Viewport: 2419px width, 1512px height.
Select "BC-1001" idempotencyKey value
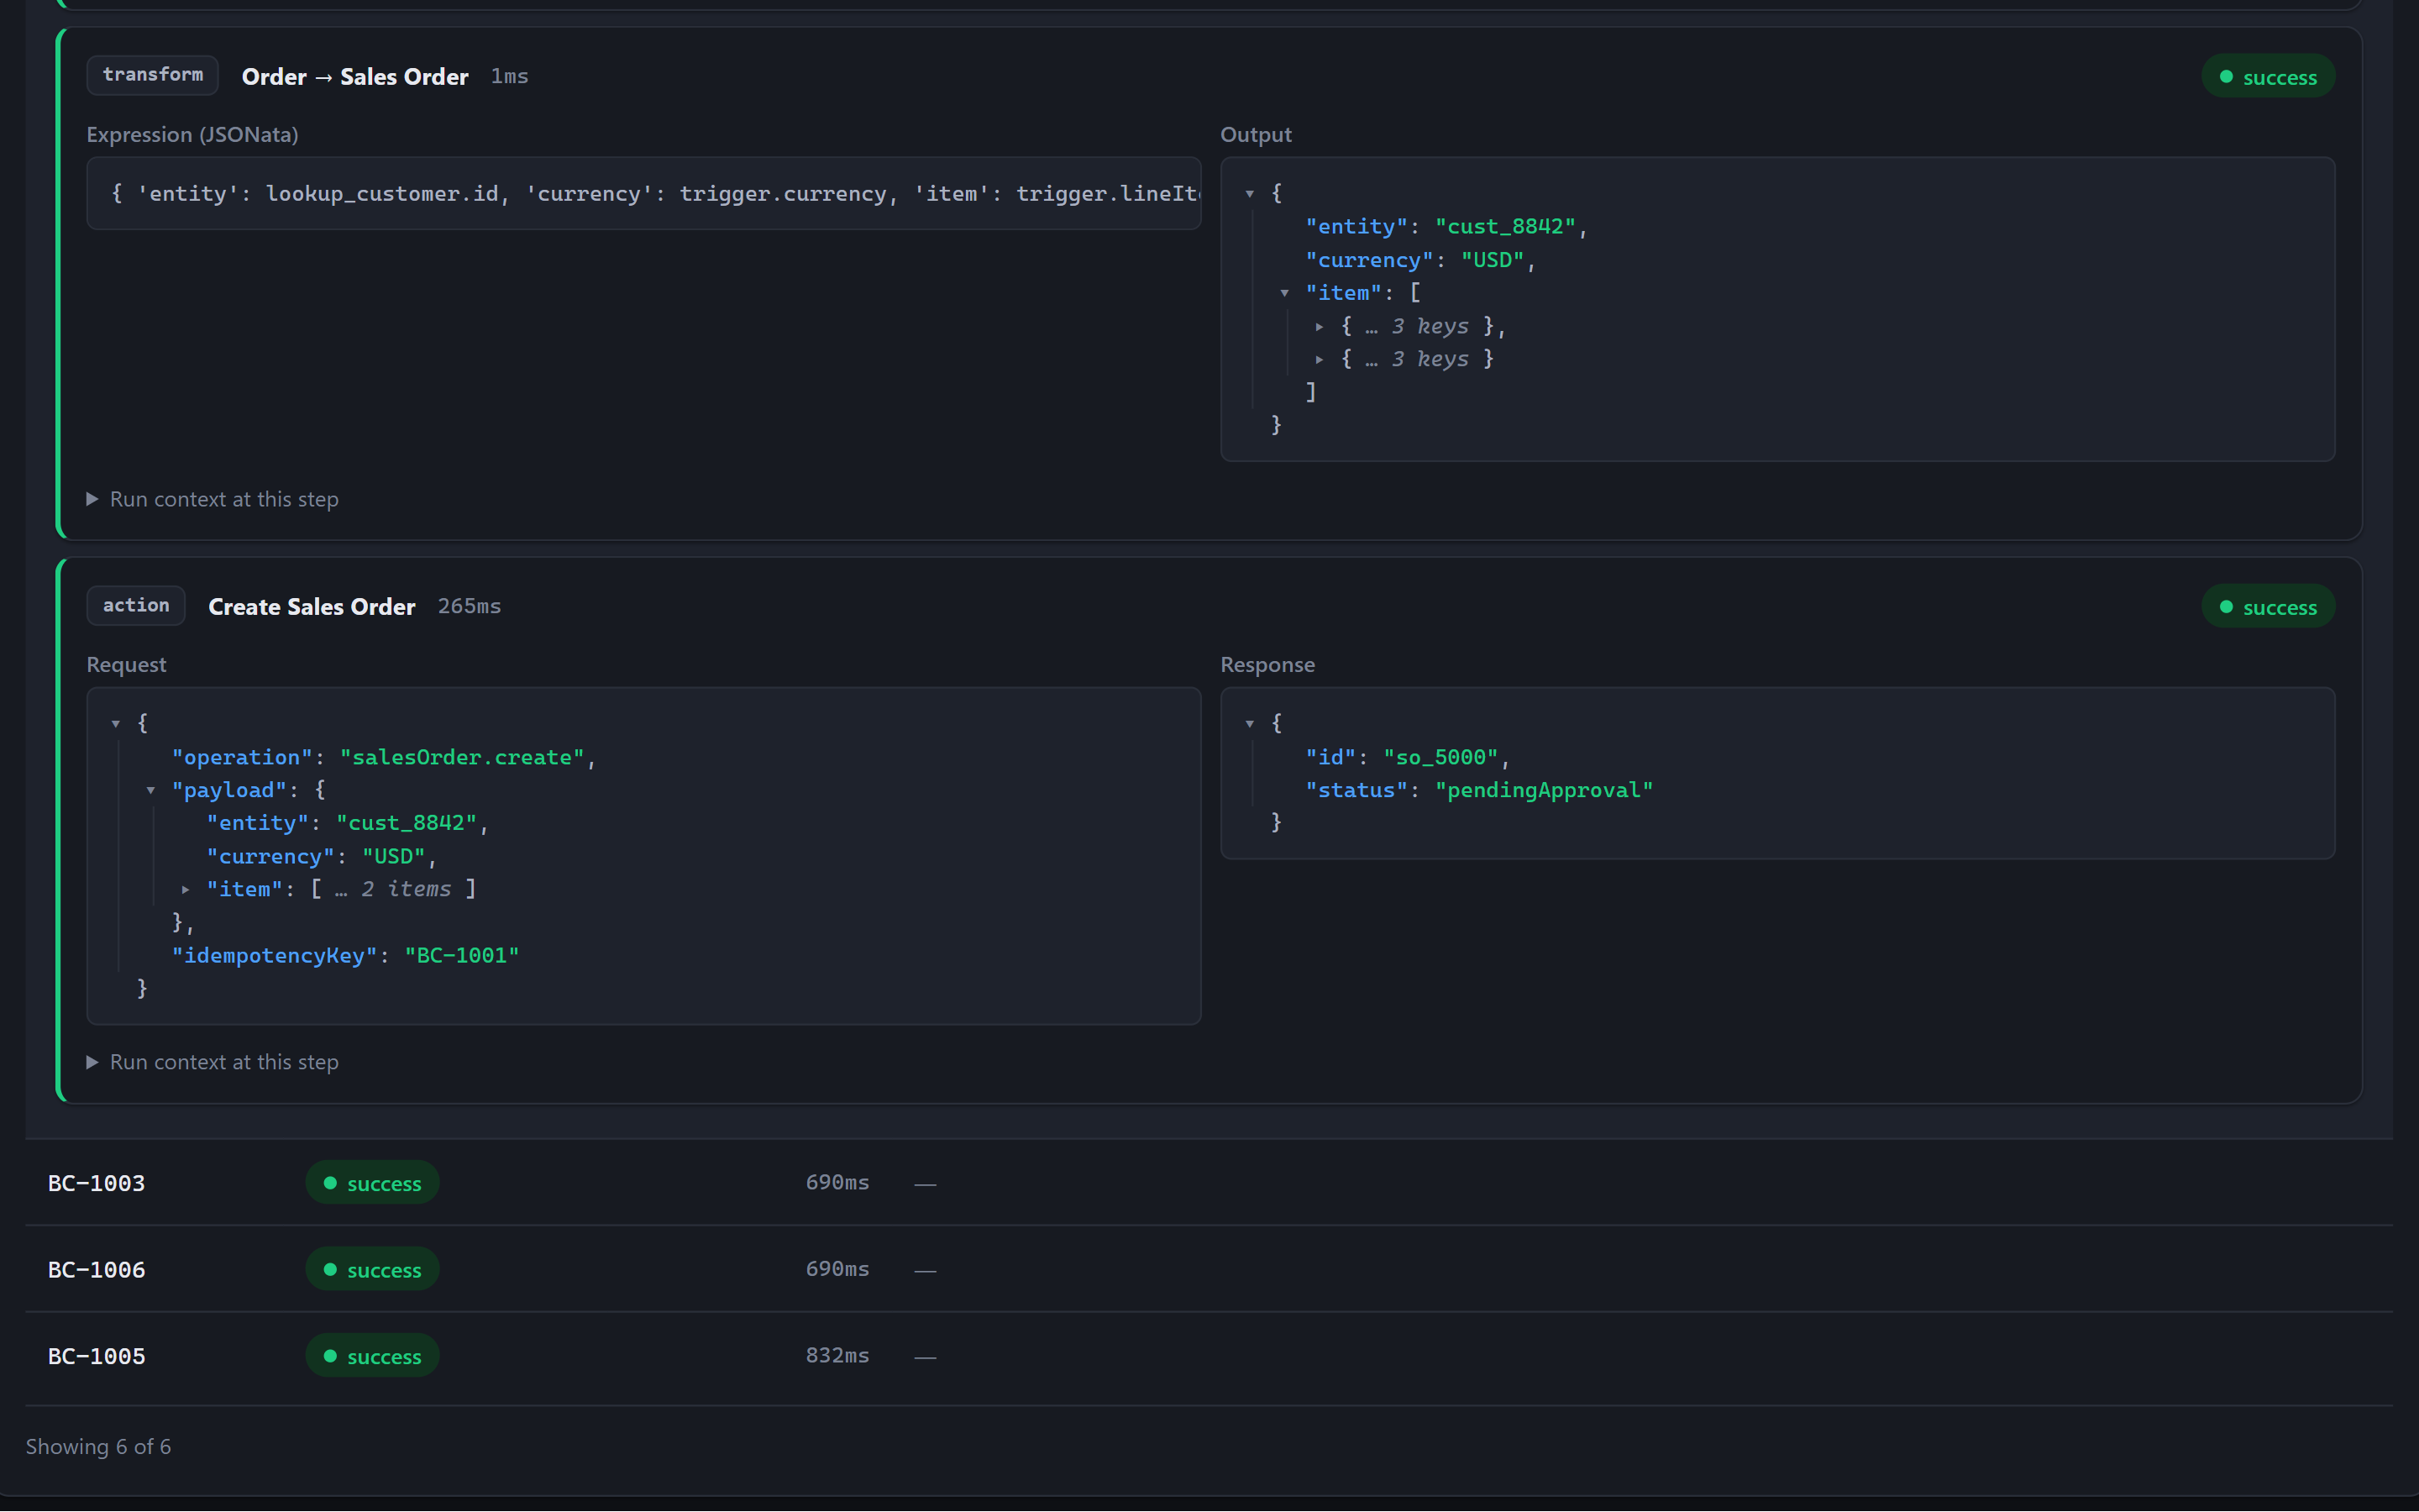tap(462, 955)
